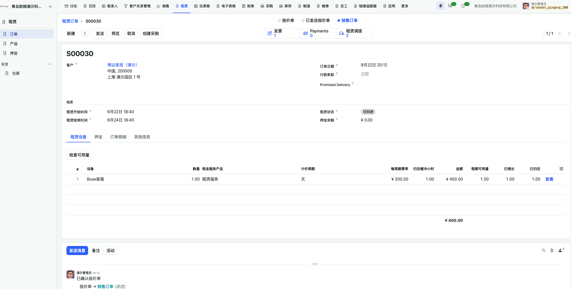Image resolution: width=571 pixels, height=289 pixels.
Task: Open customer link 博远家居（演示）
Action: pyautogui.click(x=122, y=65)
